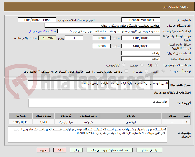Click the بازگشت back button
195x157 pixels.
point(59,150)
